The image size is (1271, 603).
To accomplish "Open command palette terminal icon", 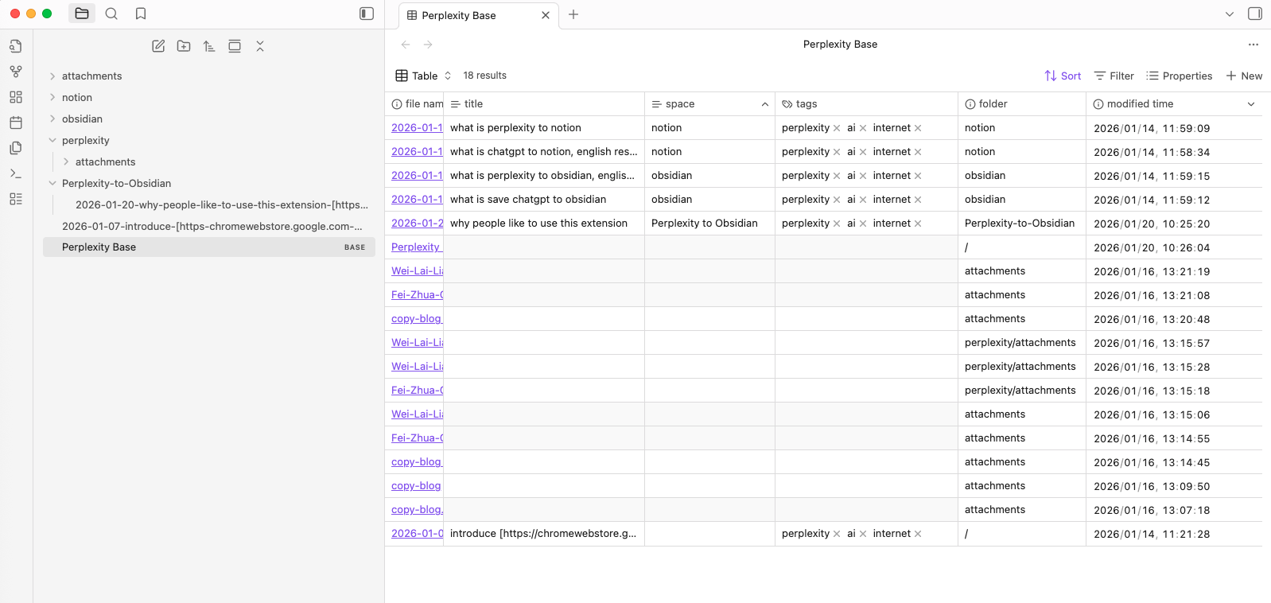I will tap(16, 173).
